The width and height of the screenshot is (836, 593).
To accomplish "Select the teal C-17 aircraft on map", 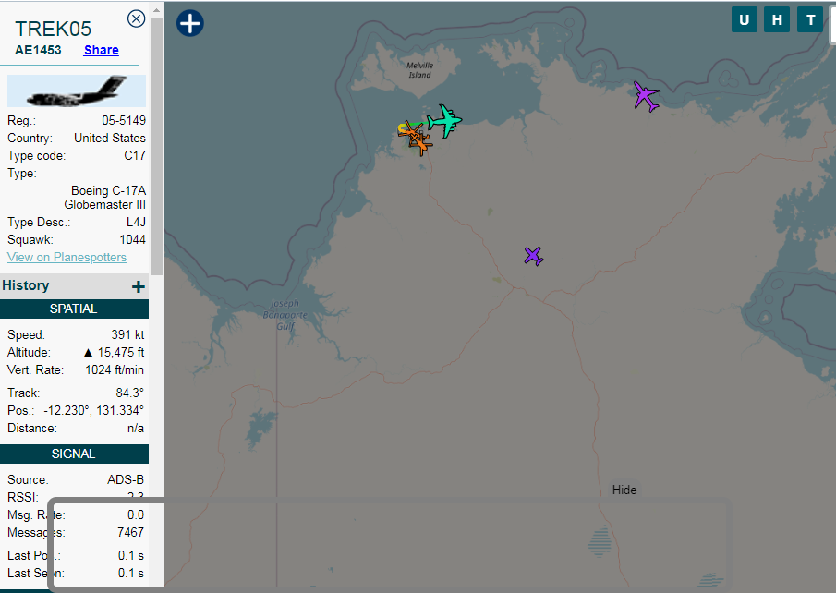I will [444, 121].
